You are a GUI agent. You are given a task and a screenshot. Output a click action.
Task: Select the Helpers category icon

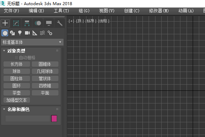(x=35, y=33)
